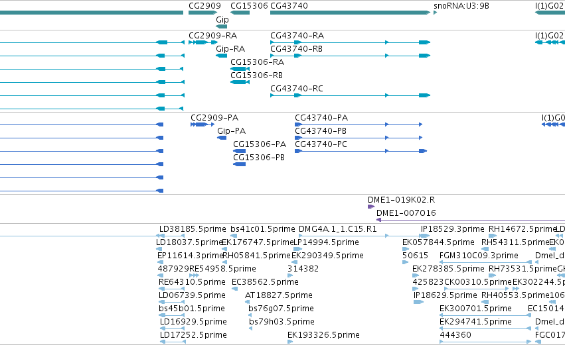Click EST LD38185.5prime
The image size is (565, 345).
[x=193, y=229]
